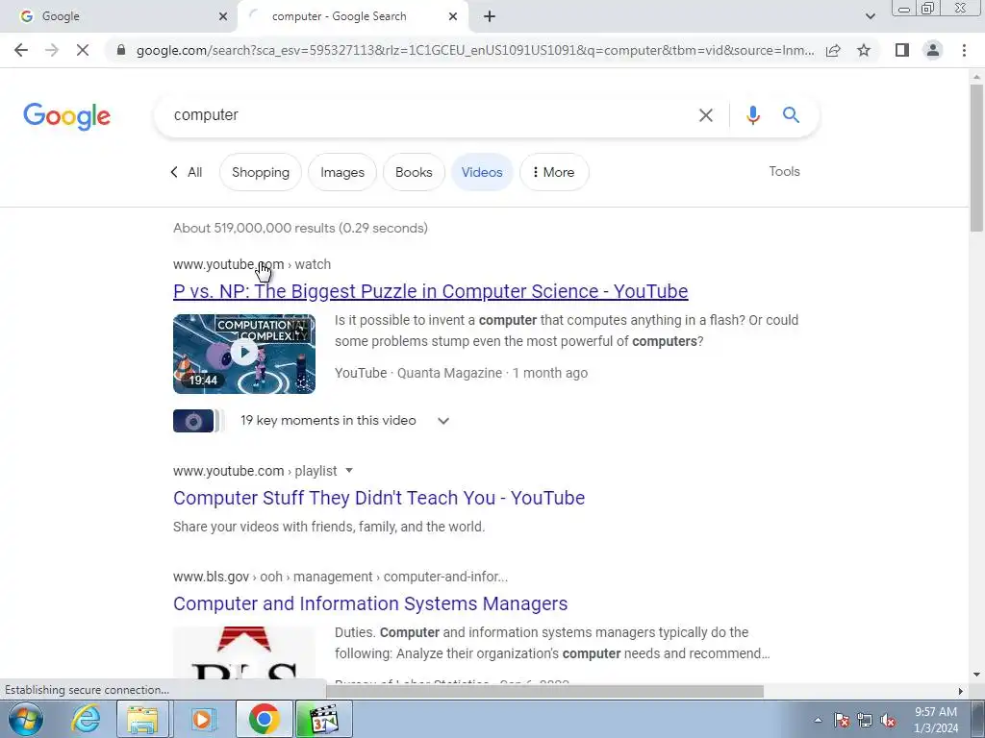
Task: Click the Action Center flag icon
Action: [x=842, y=720]
